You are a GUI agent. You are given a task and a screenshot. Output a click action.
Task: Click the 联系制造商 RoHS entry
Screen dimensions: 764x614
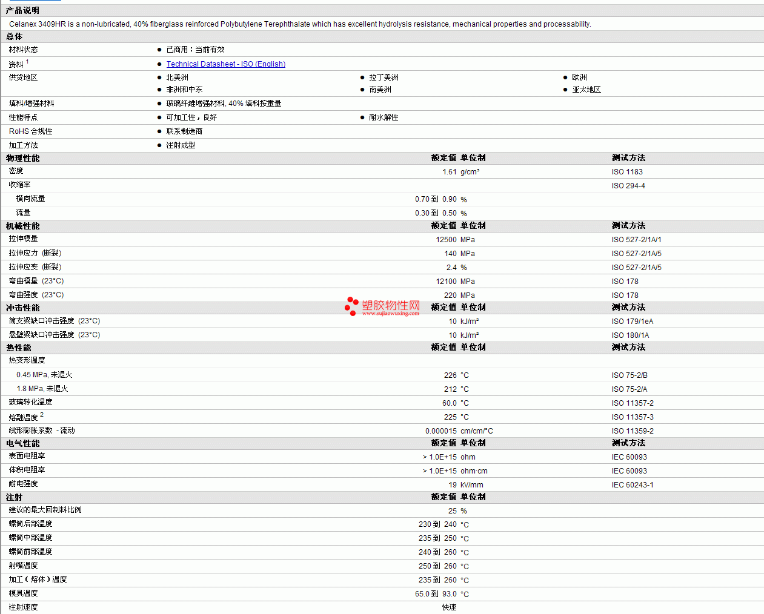(x=185, y=131)
